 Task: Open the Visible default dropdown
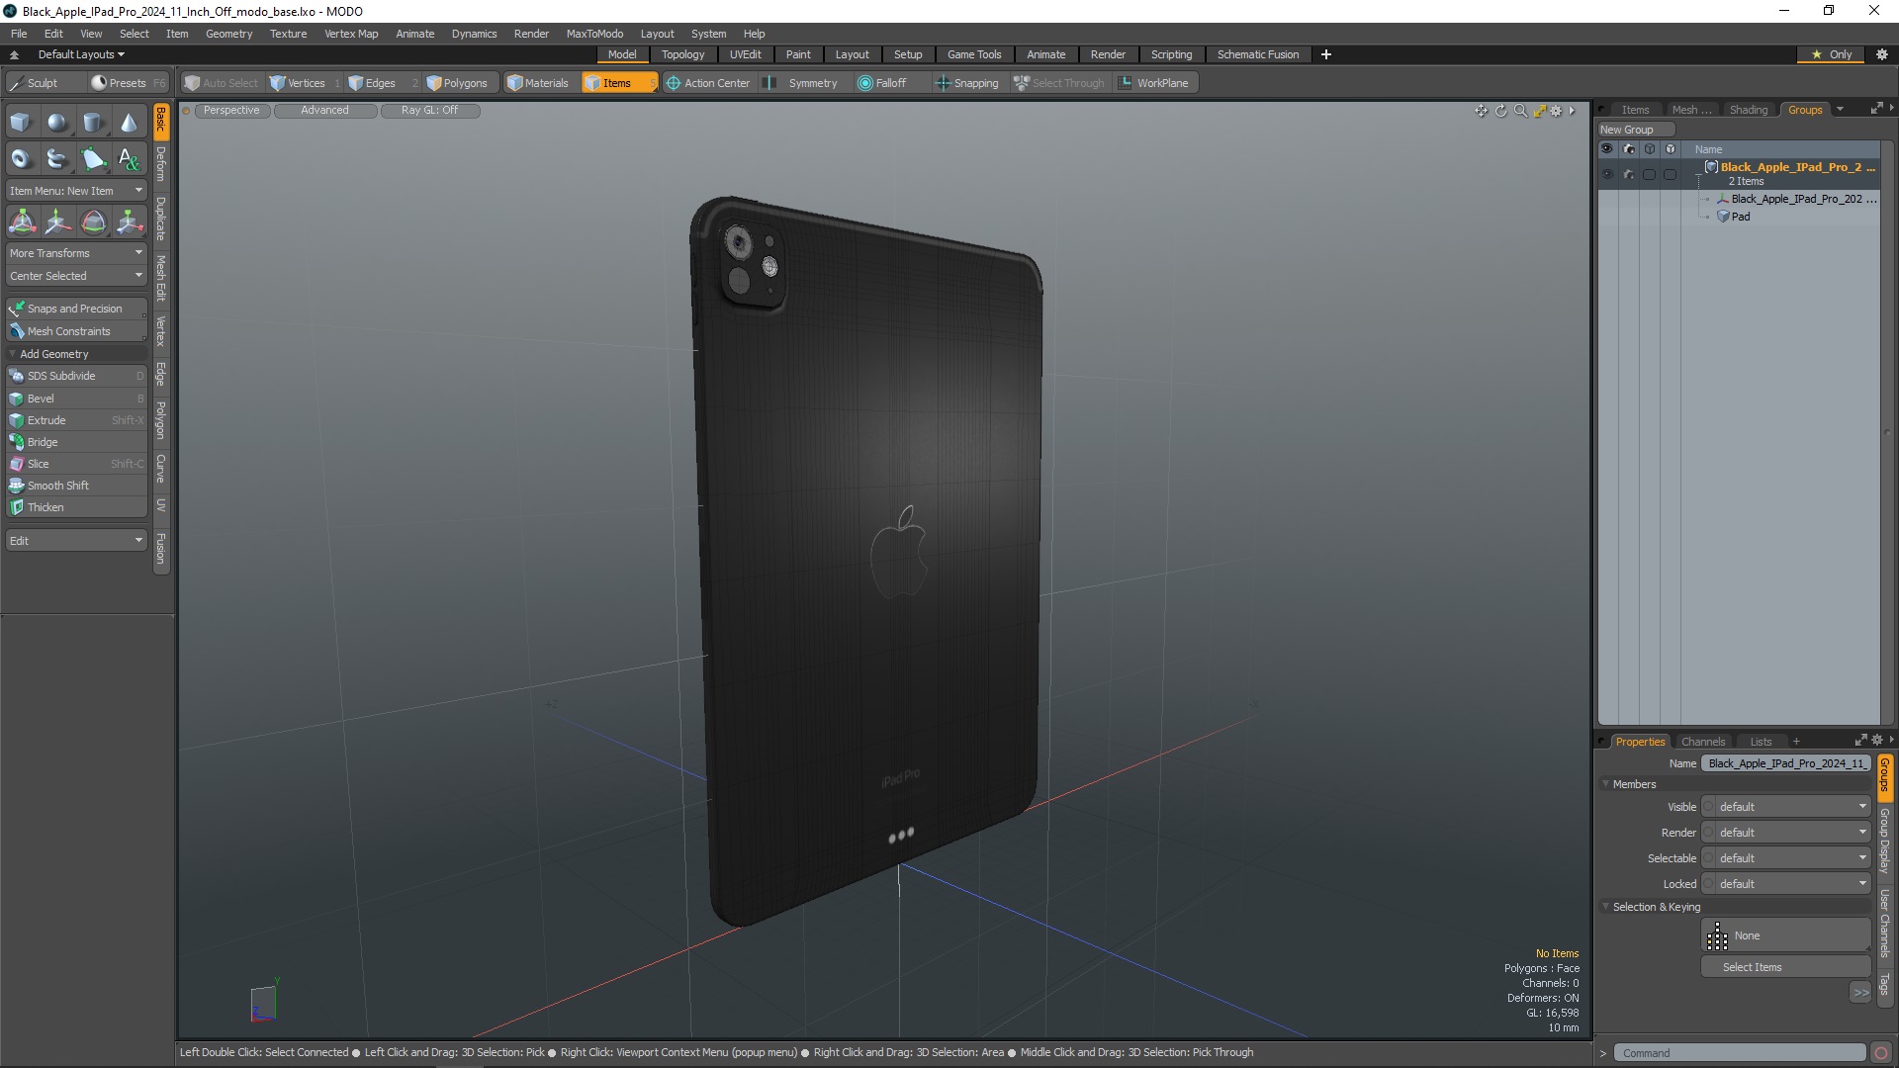[1792, 807]
